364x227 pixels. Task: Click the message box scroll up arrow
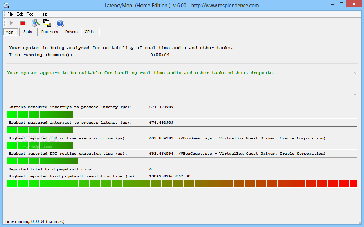point(355,73)
